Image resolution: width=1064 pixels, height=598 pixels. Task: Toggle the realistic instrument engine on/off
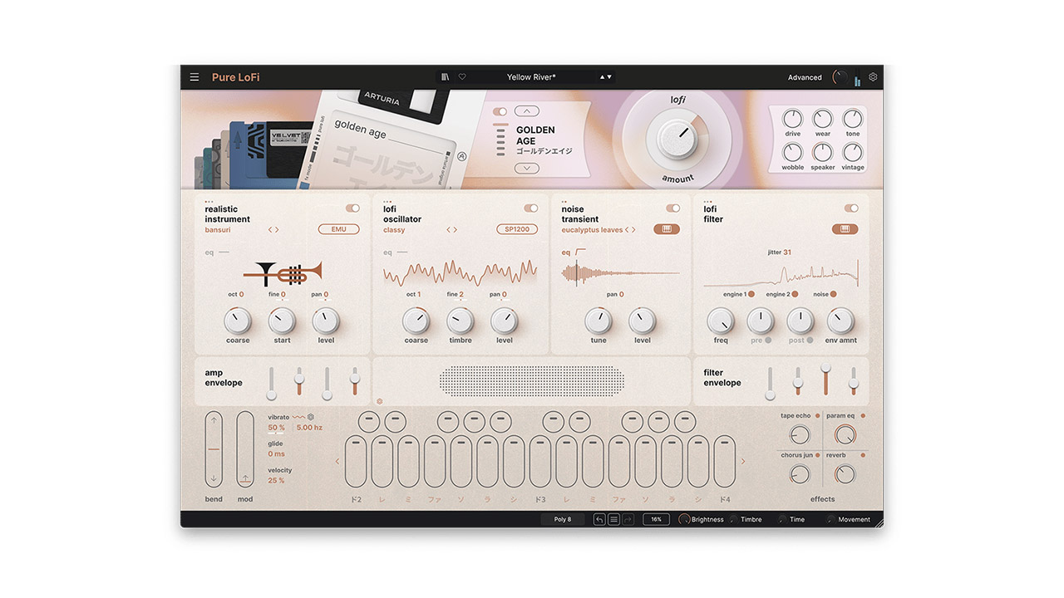tap(352, 208)
